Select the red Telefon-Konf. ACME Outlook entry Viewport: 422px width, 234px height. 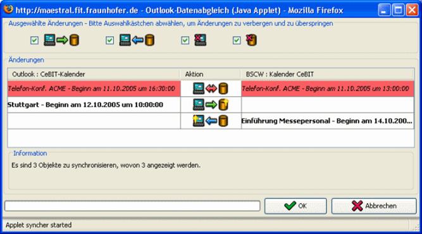tap(94, 89)
